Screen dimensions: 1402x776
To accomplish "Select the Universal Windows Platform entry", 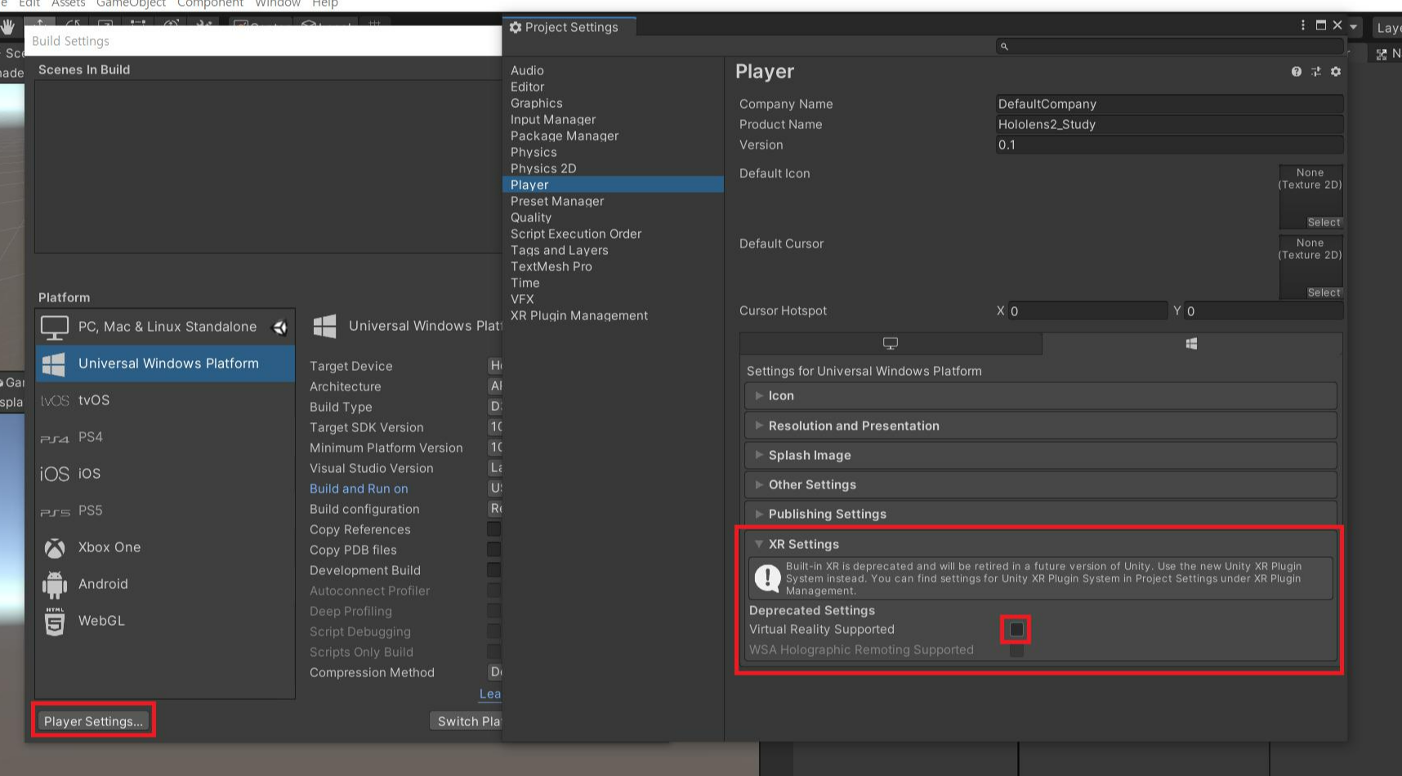I will point(165,363).
